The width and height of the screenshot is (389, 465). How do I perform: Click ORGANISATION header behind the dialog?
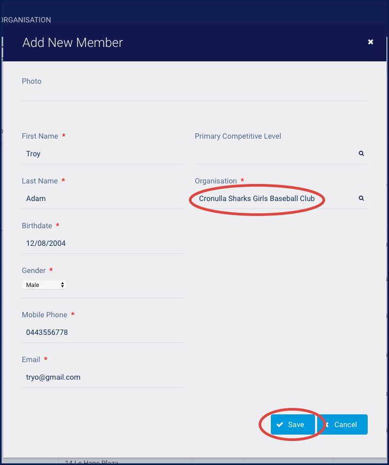click(x=27, y=20)
